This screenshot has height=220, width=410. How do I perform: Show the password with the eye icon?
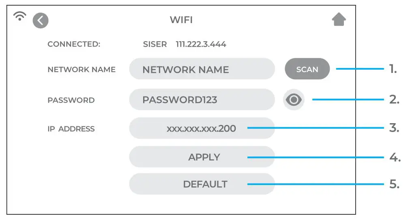(294, 100)
